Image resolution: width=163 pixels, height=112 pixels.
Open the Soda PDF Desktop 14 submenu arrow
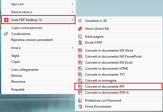tap(72, 20)
